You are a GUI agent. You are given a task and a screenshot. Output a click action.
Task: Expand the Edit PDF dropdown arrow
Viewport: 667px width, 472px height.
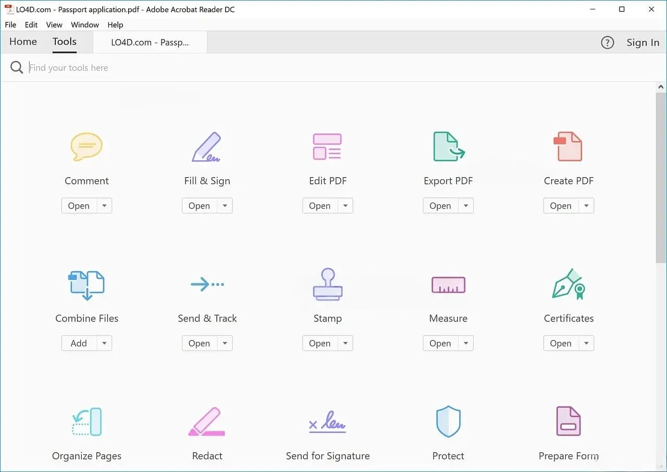(345, 206)
